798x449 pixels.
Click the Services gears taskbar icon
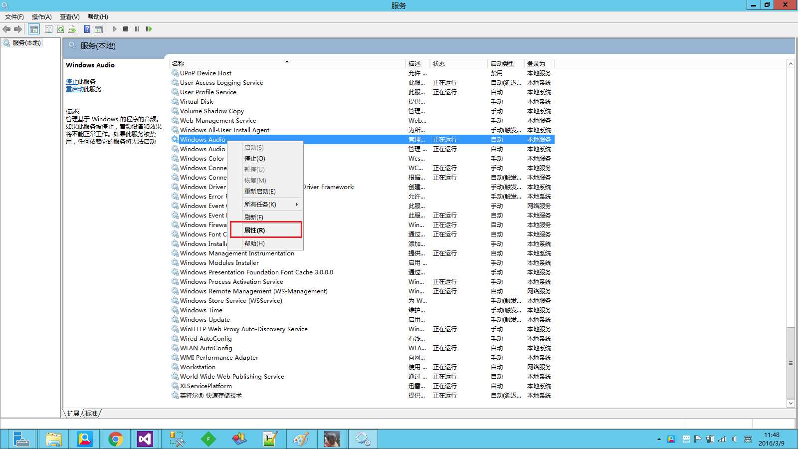point(363,439)
